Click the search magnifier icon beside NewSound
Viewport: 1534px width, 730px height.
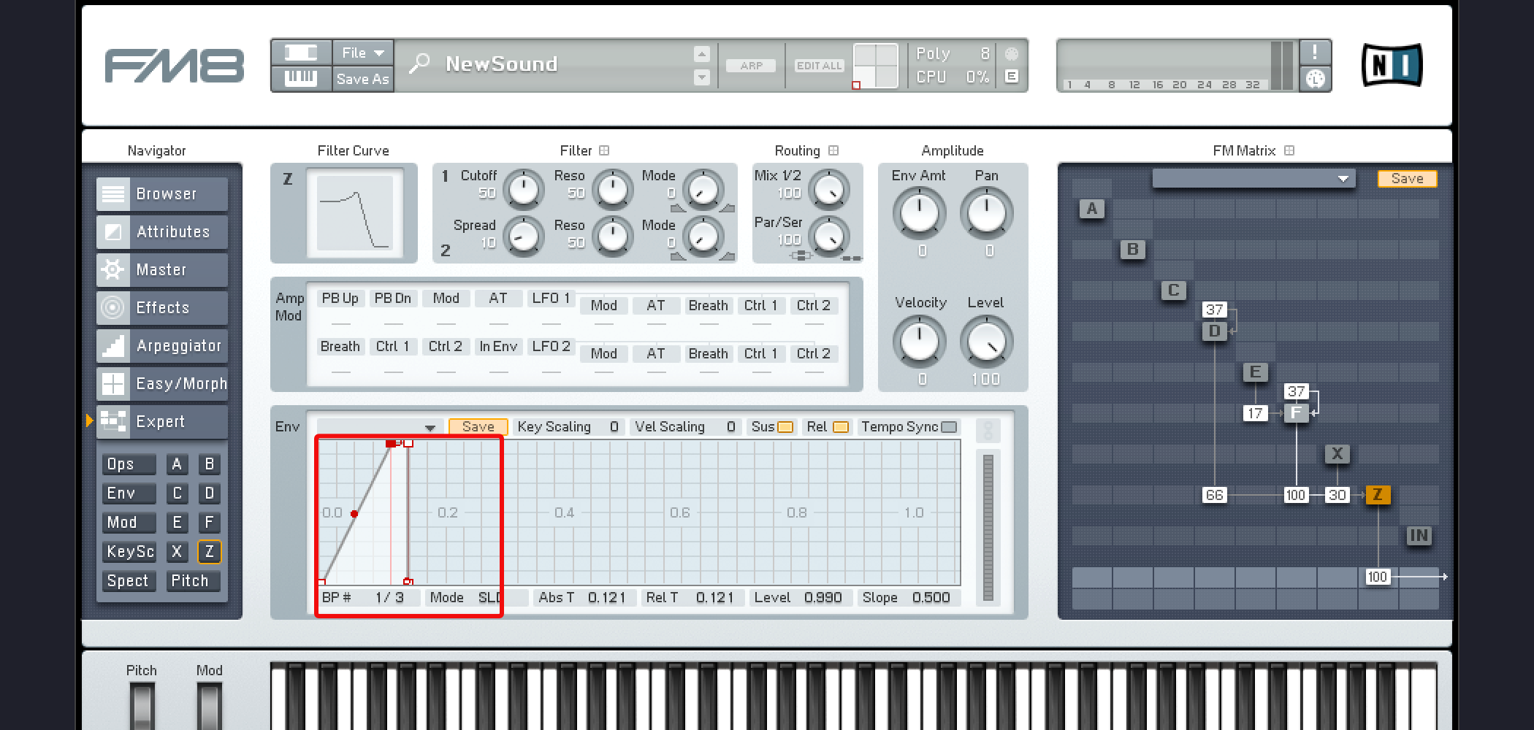click(x=419, y=64)
